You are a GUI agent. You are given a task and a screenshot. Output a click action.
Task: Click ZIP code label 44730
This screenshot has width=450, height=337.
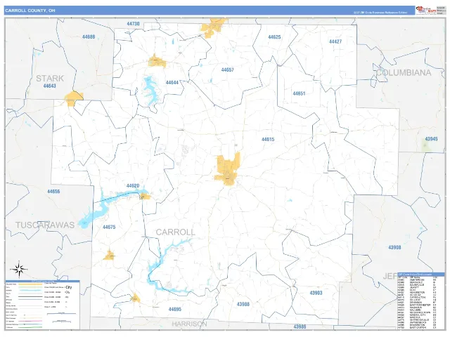(133, 24)
